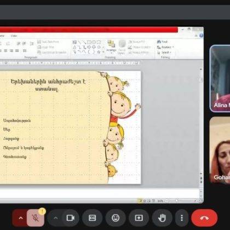Switch to Reading view in status bar

pyautogui.click(x=149, y=201)
